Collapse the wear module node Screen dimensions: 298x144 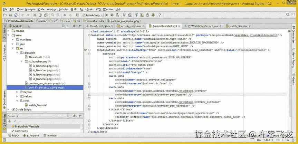click(x=8, y=35)
